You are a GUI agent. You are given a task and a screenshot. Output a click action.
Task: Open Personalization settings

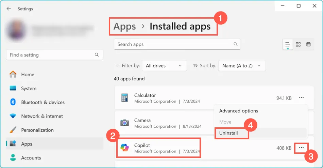click(55, 130)
